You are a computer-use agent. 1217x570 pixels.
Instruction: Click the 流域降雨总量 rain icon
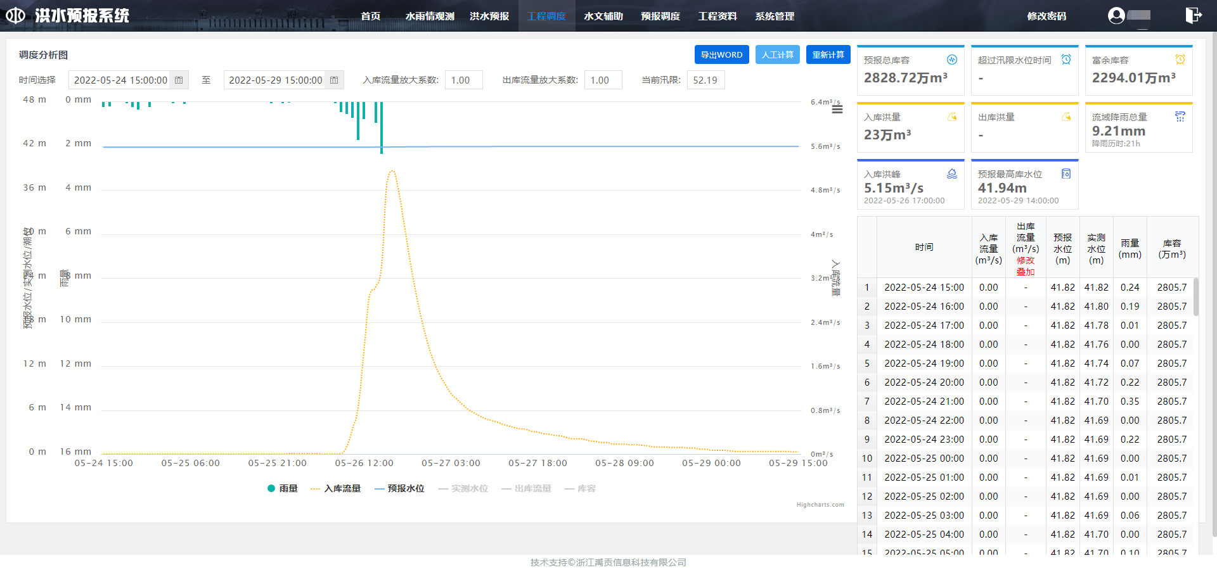click(x=1180, y=117)
